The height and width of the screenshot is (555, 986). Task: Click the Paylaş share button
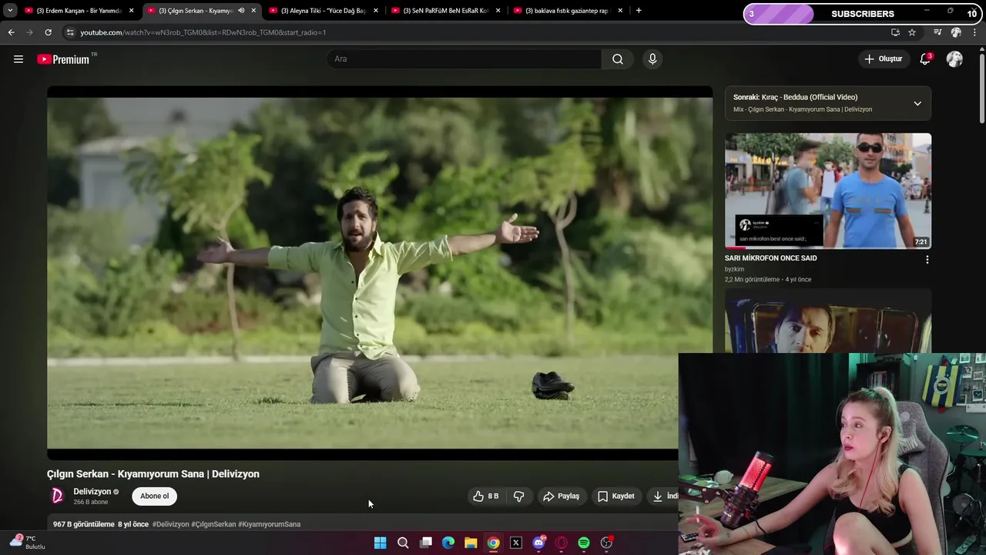click(561, 496)
